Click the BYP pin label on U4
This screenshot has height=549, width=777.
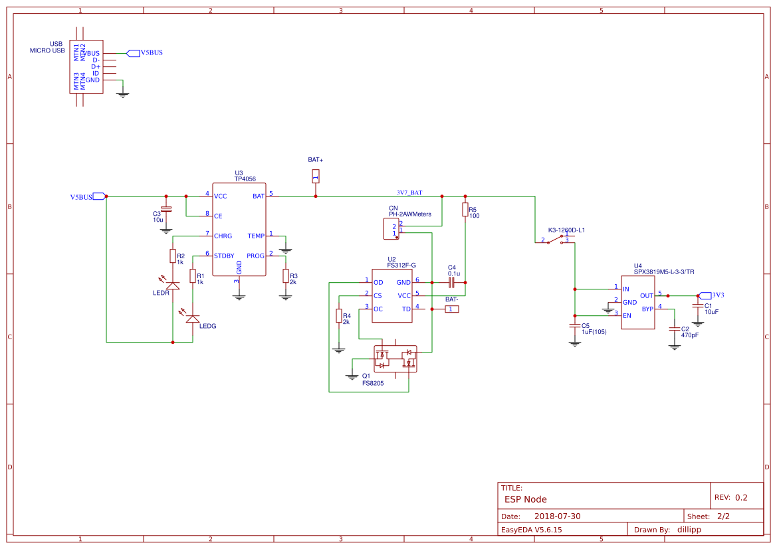coord(647,309)
